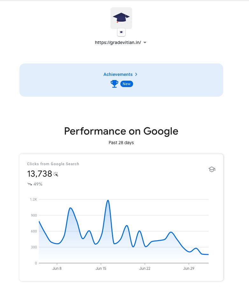
Task: Click the New badge
Action: [126, 84]
